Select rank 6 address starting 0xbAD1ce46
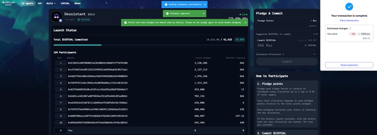The width and height of the screenshot is (377, 135). 98,96
